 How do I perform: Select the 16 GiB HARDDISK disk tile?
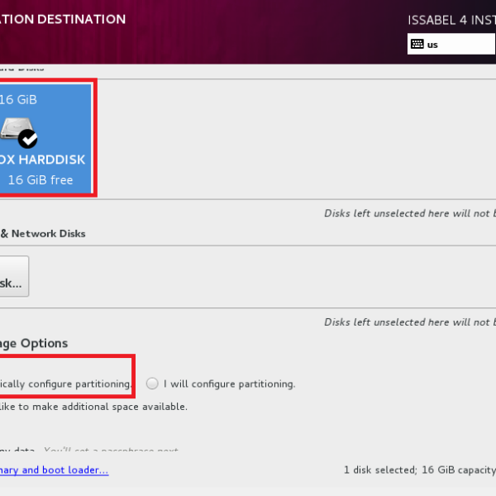(45, 139)
